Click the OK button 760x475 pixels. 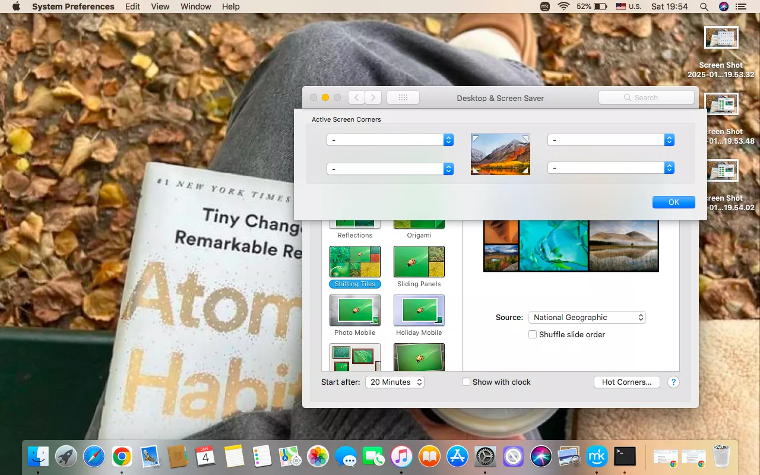(673, 202)
